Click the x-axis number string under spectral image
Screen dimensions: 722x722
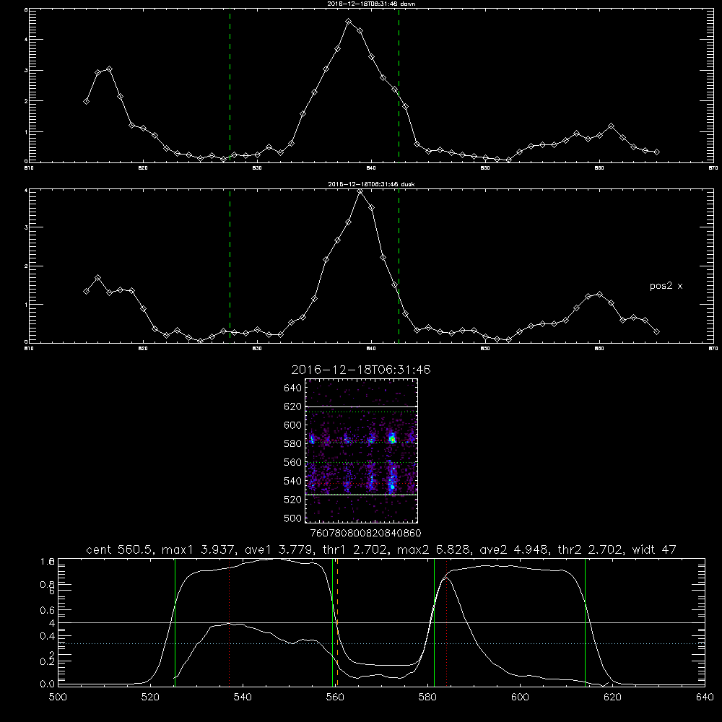[x=365, y=533]
